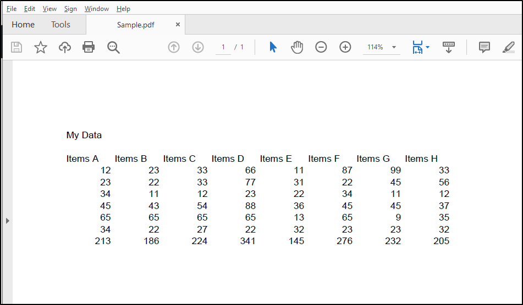Go to next page arrow

(198, 47)
